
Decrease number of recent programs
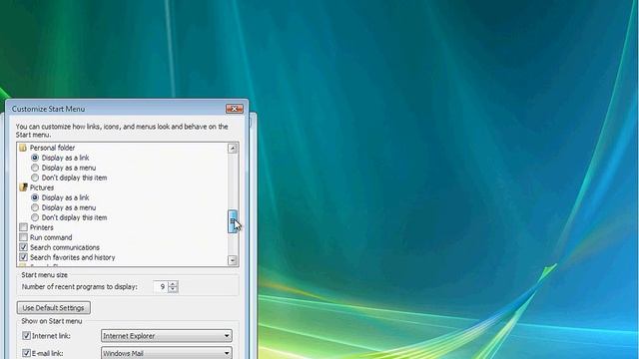tap(173, 289)
